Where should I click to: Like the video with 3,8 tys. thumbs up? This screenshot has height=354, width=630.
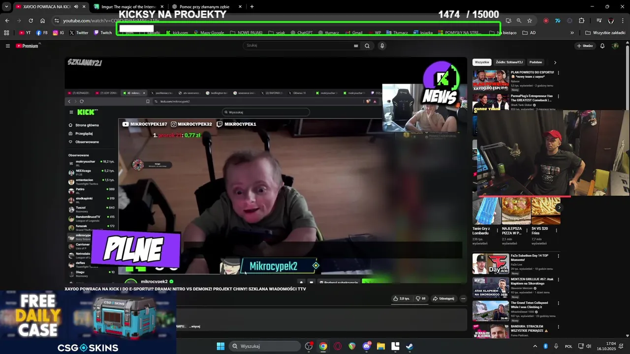tap(401, 298)
